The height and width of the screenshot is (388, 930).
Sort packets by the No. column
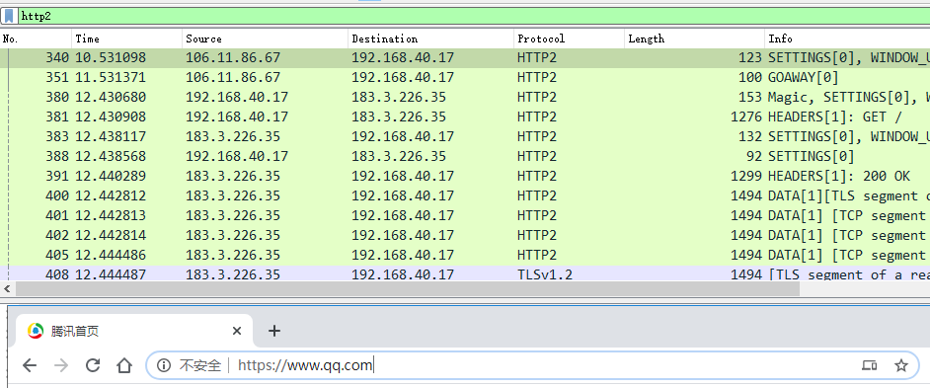click(37, 39)
